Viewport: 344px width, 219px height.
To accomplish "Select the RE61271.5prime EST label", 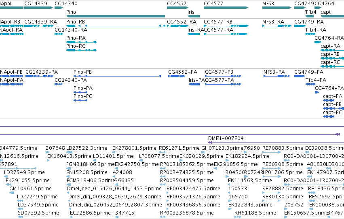I will pos(179,148).
